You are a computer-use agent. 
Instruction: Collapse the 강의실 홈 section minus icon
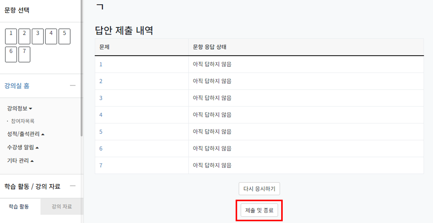point(73,86)
